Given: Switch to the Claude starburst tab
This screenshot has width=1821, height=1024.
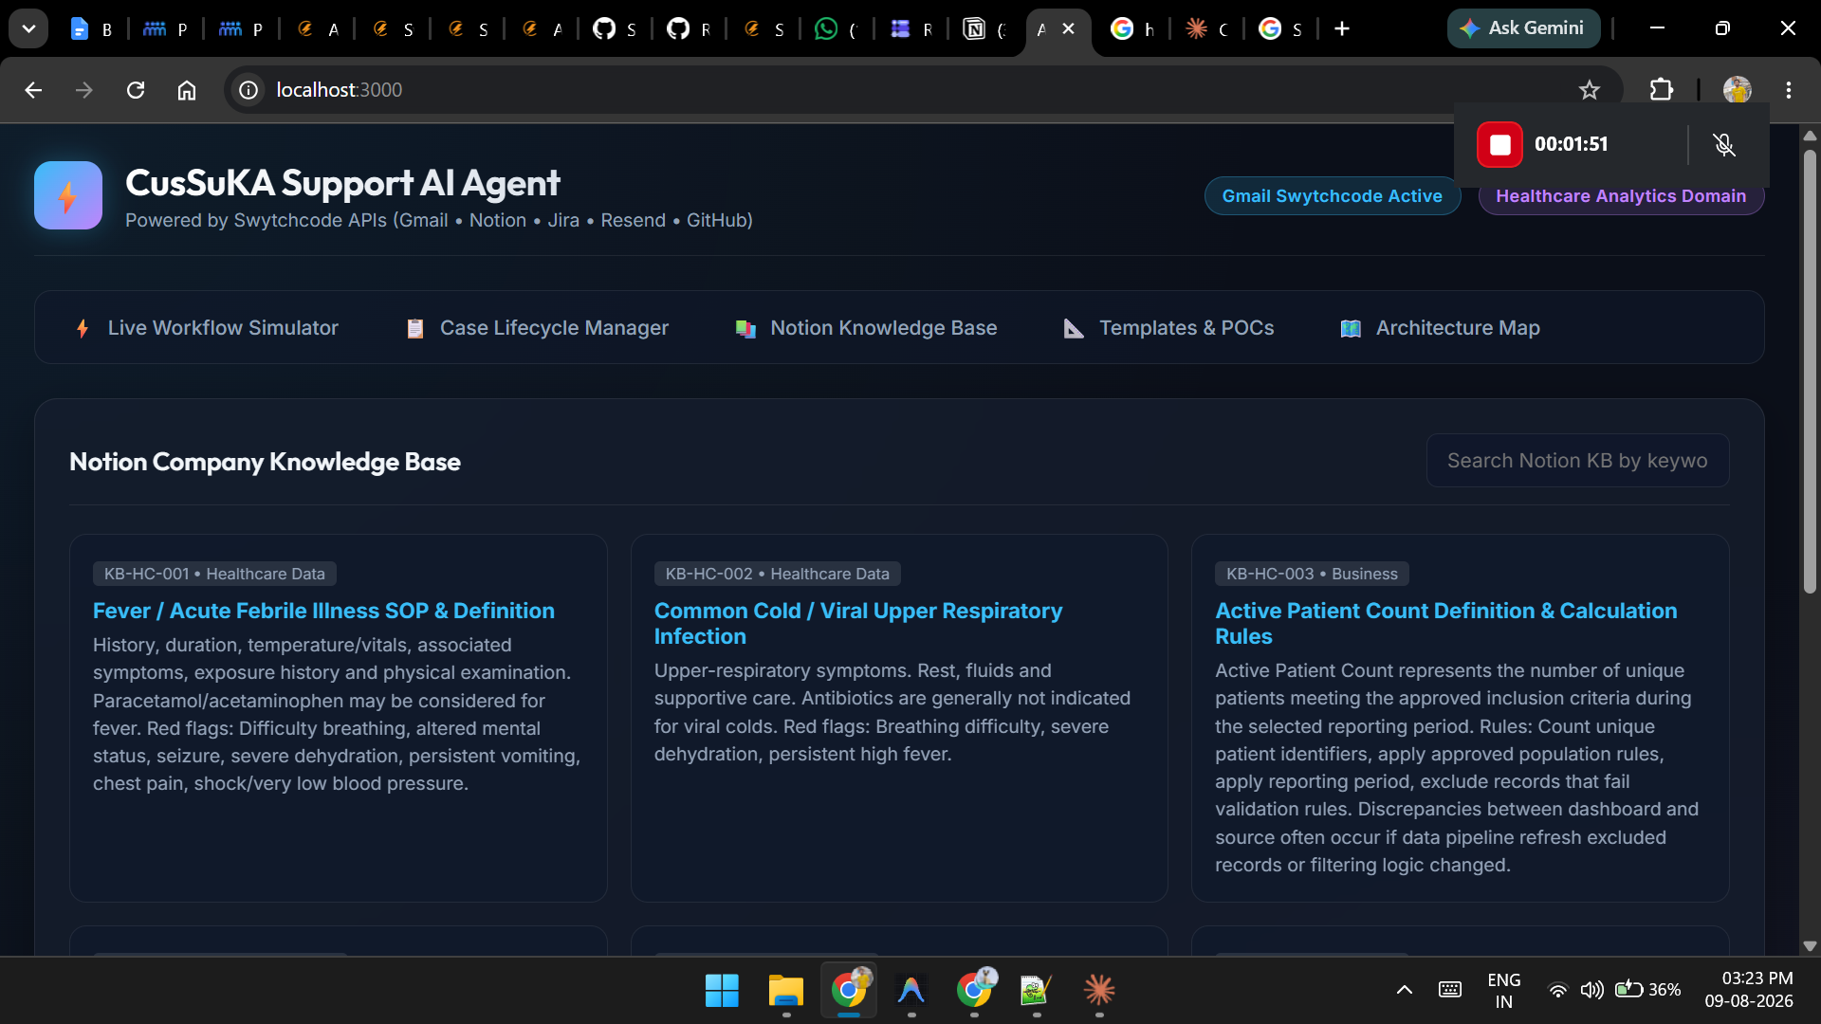Looking at the screenshot, I should tap(1207, 29).
